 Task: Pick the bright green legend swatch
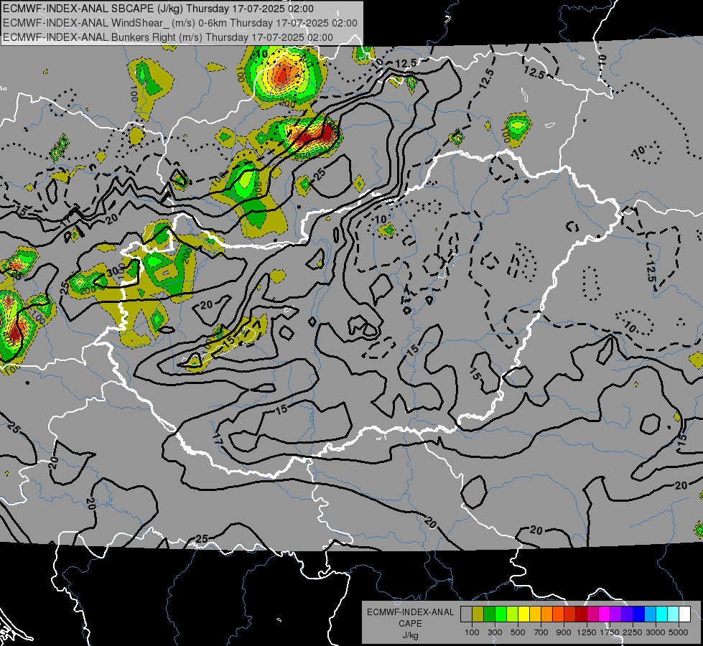[501, 614]
